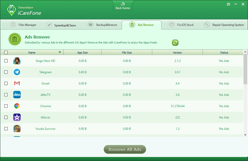
Task: Check the iMovie row checkbox
Action: pos(6,117)
